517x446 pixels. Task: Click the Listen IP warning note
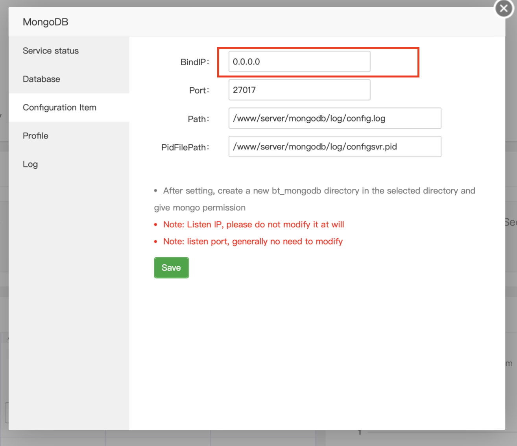tap(253, 224)
